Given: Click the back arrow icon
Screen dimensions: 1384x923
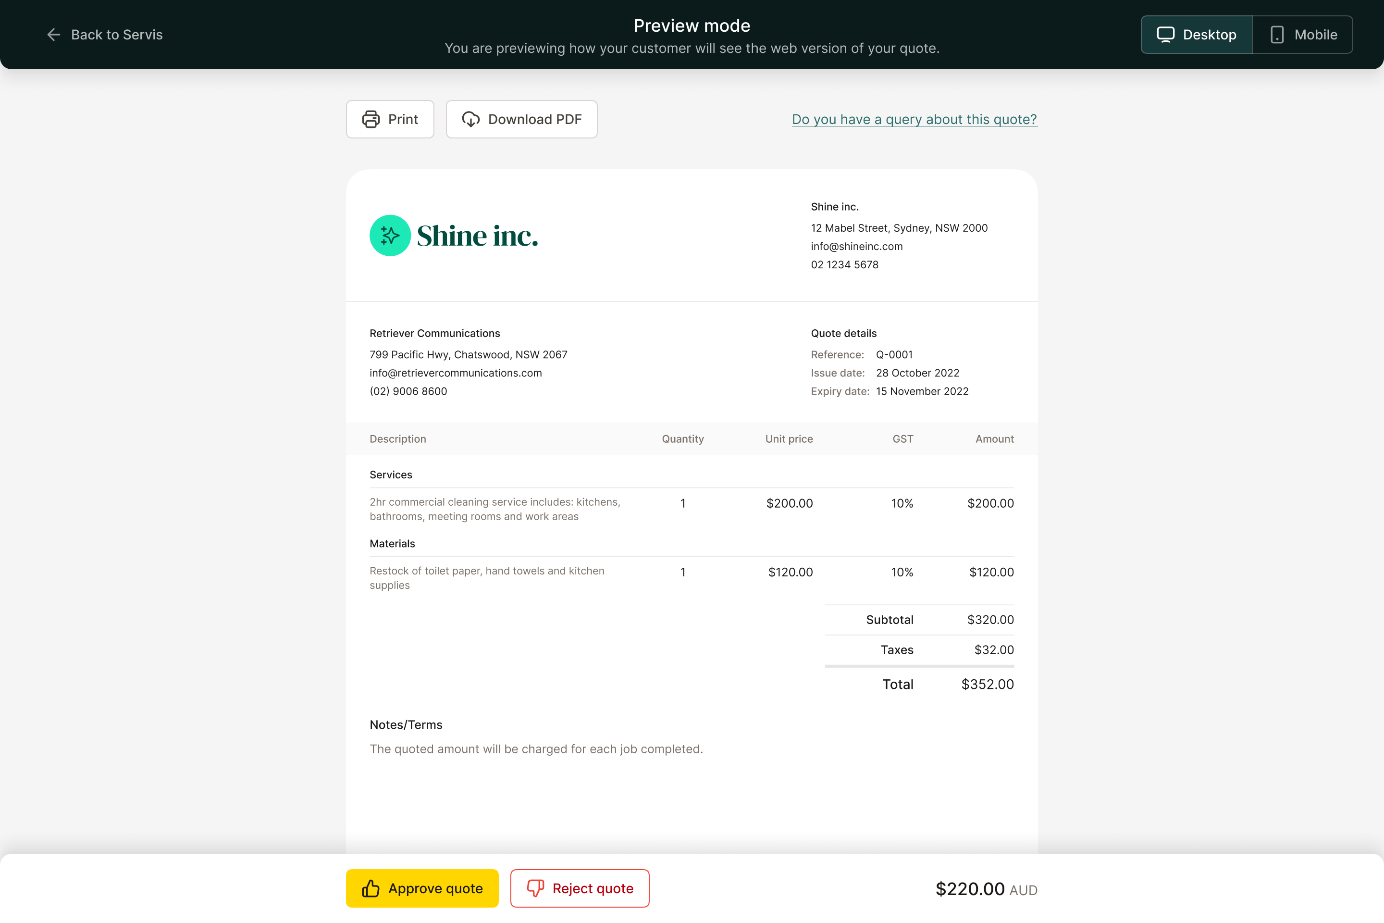Looking at the screenshot, I should 53,35.
